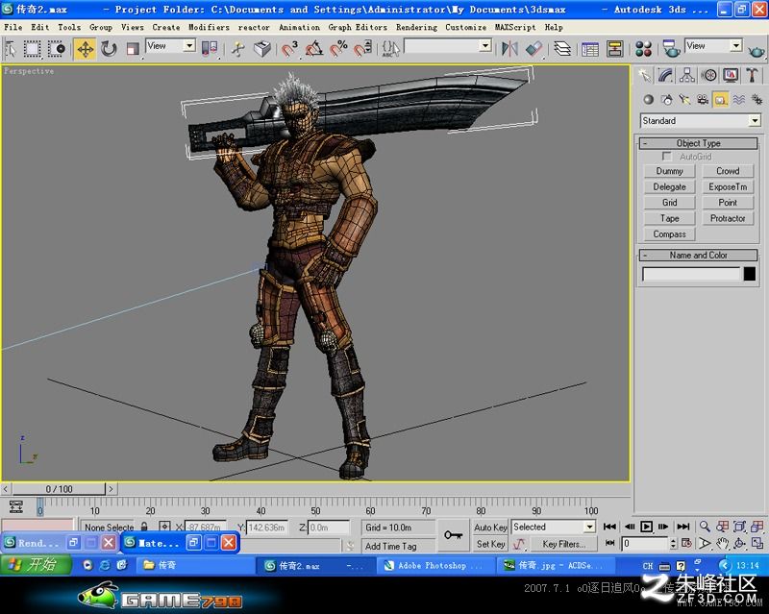The height and width of the screenshot is (614, 769).
Task: Open the Key Filters dialog
Action: click(564, 544)
